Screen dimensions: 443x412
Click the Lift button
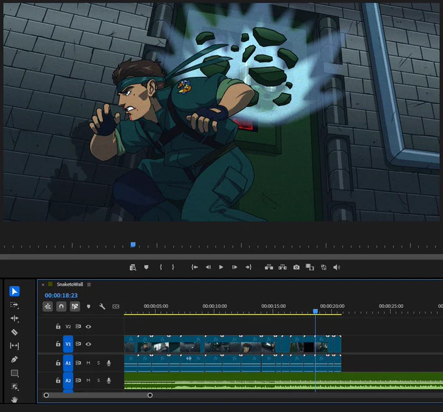point(268,267)
